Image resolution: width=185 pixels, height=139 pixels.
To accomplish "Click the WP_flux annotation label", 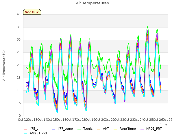I will 32,12.
